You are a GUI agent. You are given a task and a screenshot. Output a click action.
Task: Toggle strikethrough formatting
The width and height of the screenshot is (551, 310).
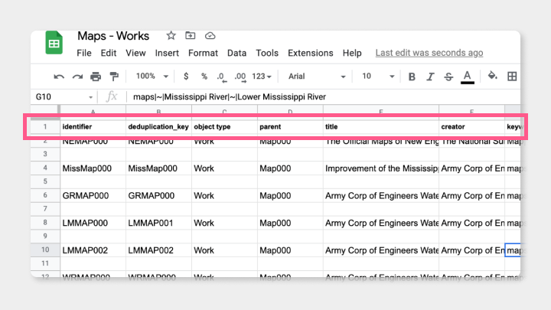coord(448,77)
